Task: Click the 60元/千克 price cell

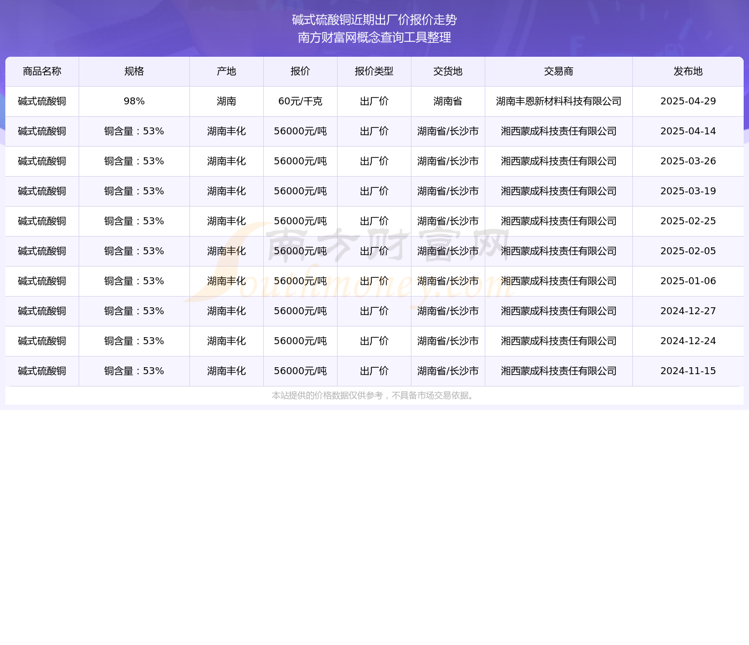Action: pyautogui.click(x=300, y=102)
